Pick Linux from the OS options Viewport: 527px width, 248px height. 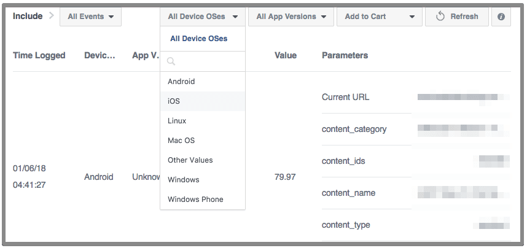tap(177, 121)
